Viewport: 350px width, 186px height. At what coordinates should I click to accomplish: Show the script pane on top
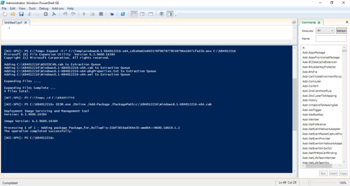(x=134, y=14)
